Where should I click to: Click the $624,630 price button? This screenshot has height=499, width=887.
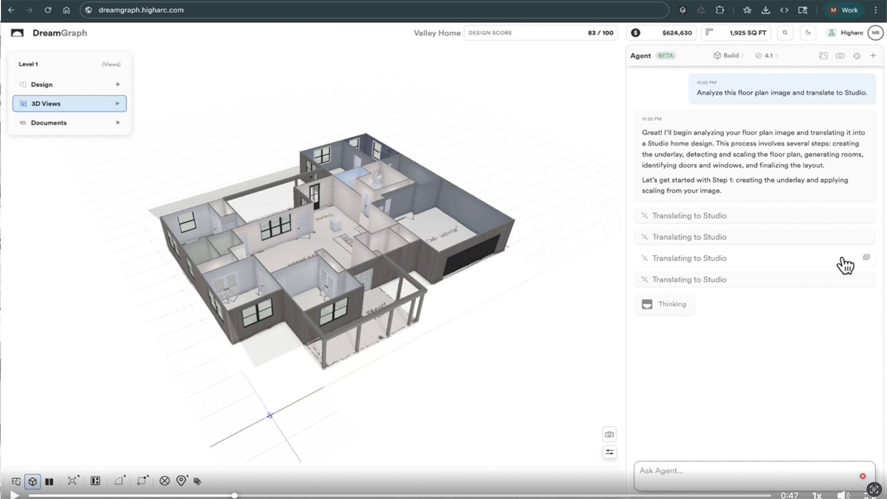(x=662, y=33)
